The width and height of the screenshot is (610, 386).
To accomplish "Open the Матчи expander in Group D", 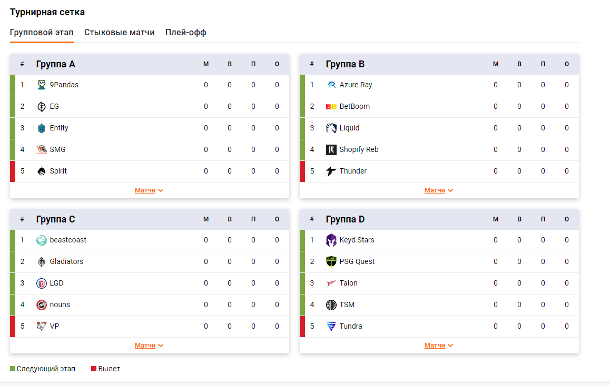I will tap(439, 346).
